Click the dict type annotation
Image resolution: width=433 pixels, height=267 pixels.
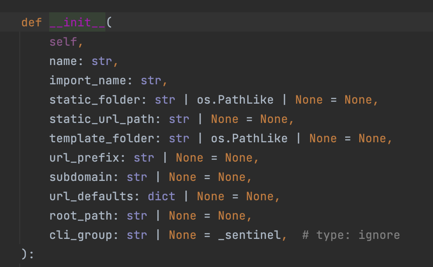[x=161, y=197]
